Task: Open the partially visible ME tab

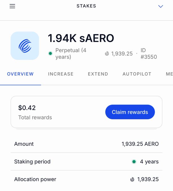Action: point(169,74)
